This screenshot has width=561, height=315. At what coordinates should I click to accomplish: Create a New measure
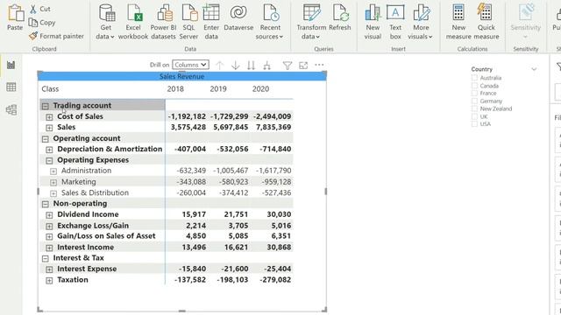coord(458,21)
